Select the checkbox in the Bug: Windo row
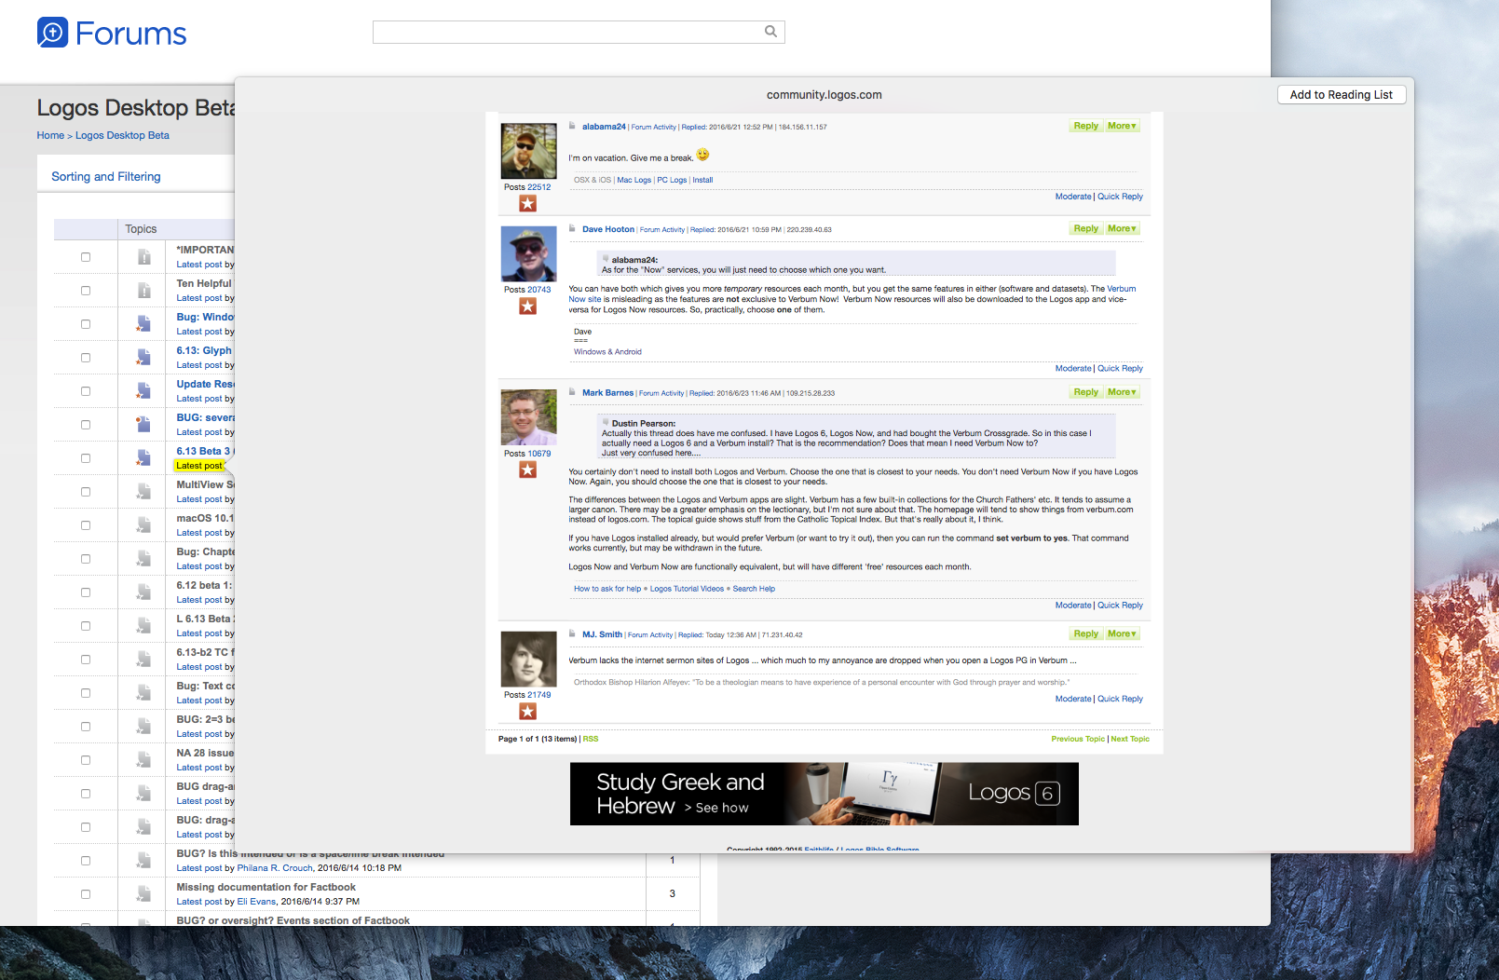The width and height of the screenshot is (1499, 980). [86, 324]
